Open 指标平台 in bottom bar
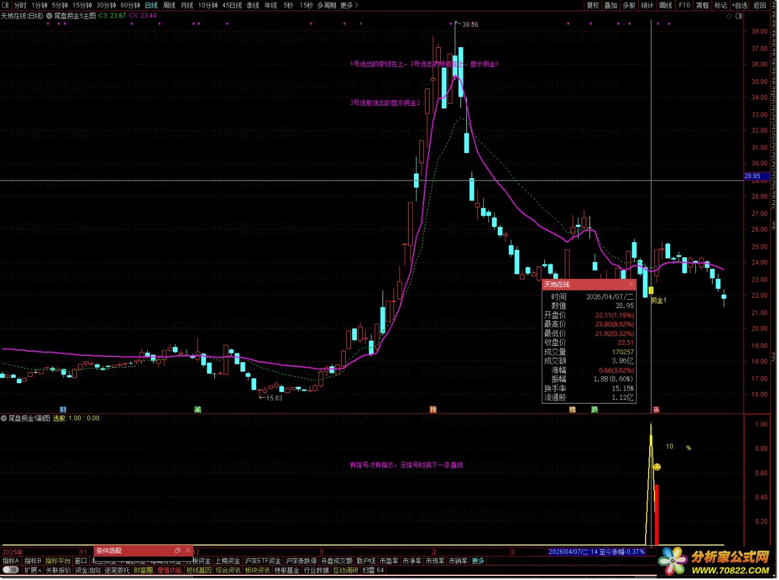The height and width of the screenshot is (580, 779). coord(58,561)
